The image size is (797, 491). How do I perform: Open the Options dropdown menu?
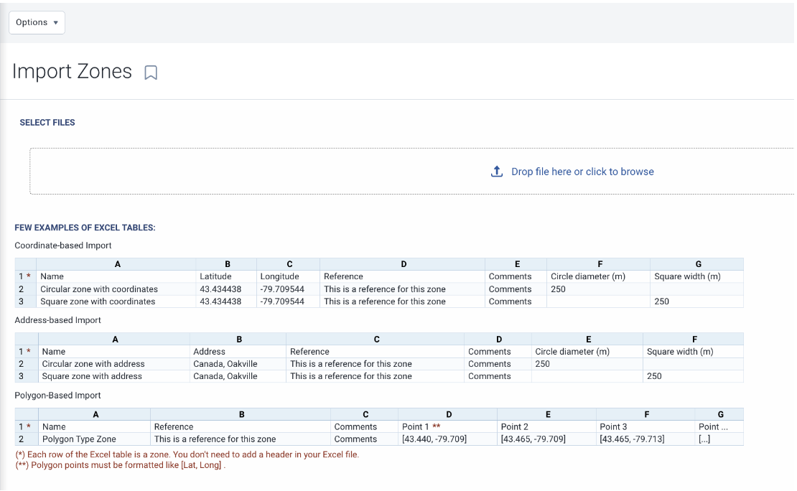(37, 22)
